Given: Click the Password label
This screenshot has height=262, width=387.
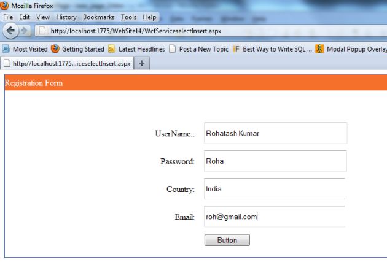Looking at the screenshot, I should 178,161.
